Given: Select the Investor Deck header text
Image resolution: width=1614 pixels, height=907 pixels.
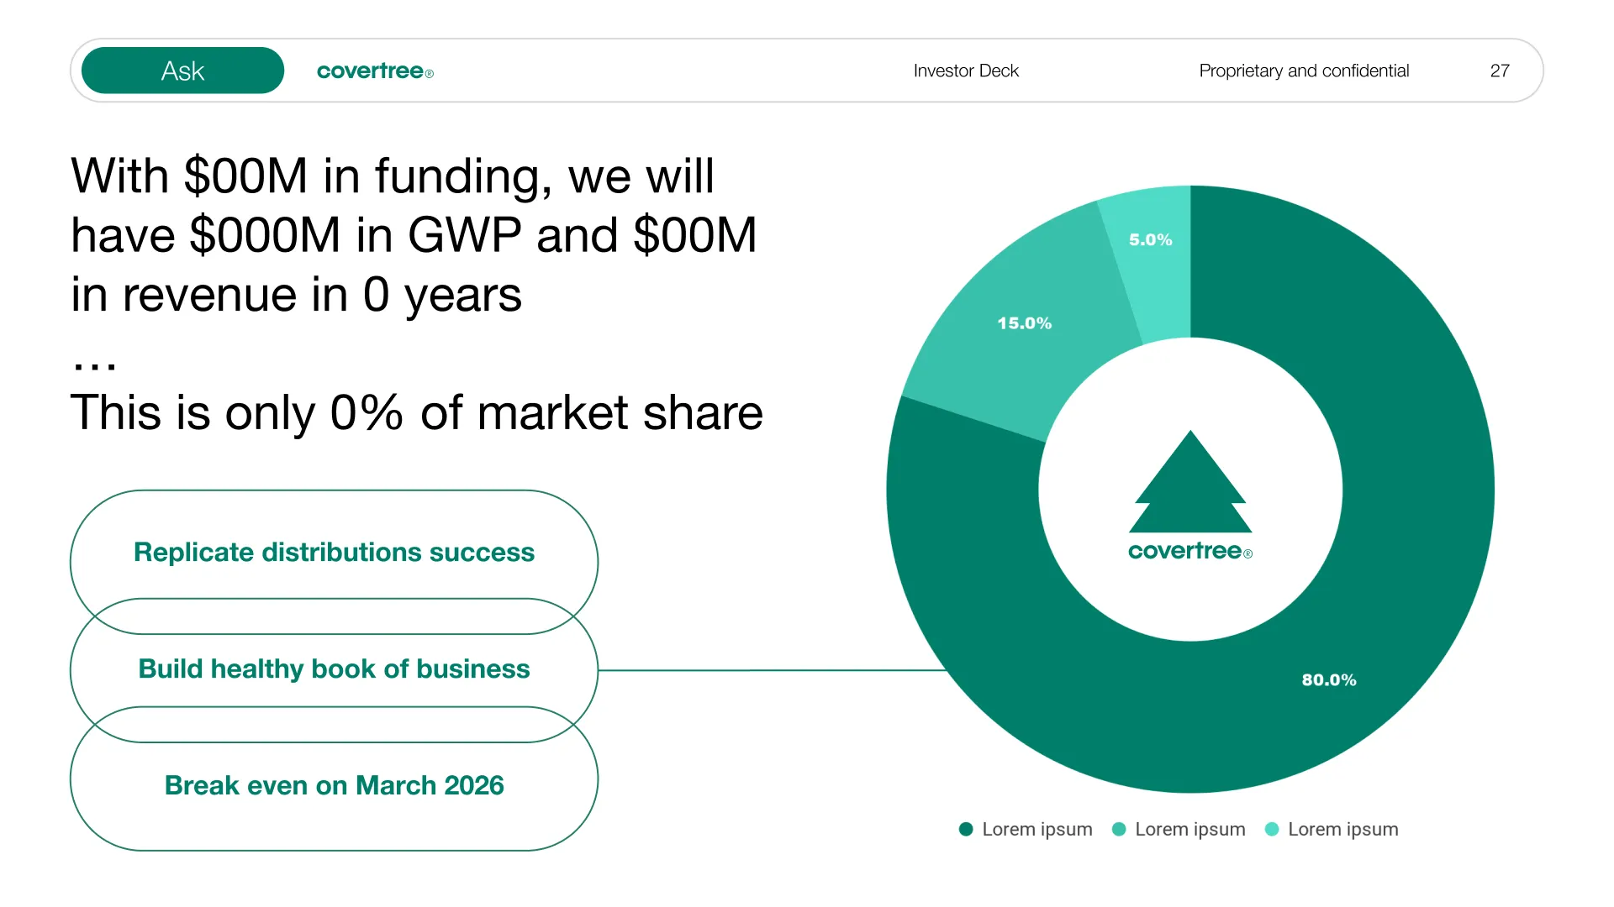Looking at the screenshot, I should pyautogui.click(x=966, y=71).
